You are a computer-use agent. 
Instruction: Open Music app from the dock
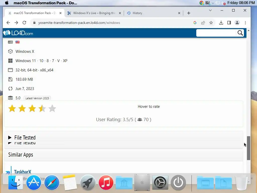[106, 182]
